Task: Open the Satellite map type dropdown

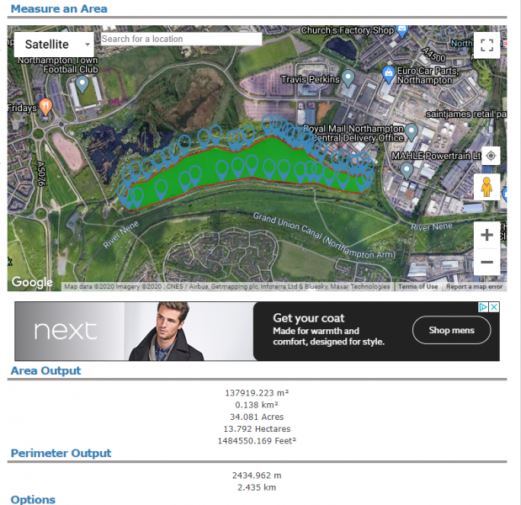Action: (x=55, y=44)
